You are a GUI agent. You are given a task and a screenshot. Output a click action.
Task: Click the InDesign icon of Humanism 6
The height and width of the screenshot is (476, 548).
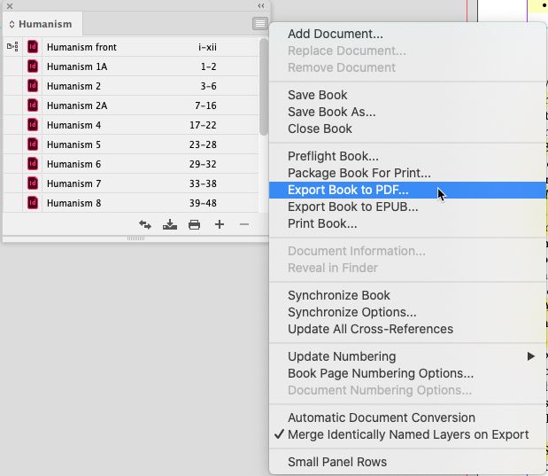33,164
